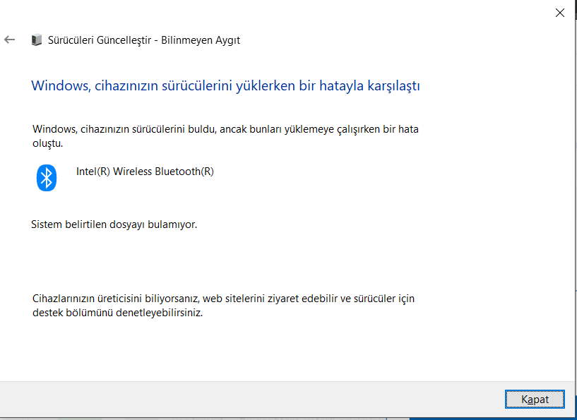Click the paragraph starting "Cihazlarınızın üreticisini biliyorsanız"
Viewport: 577px width, 420px height.
[x=224, y=306]
